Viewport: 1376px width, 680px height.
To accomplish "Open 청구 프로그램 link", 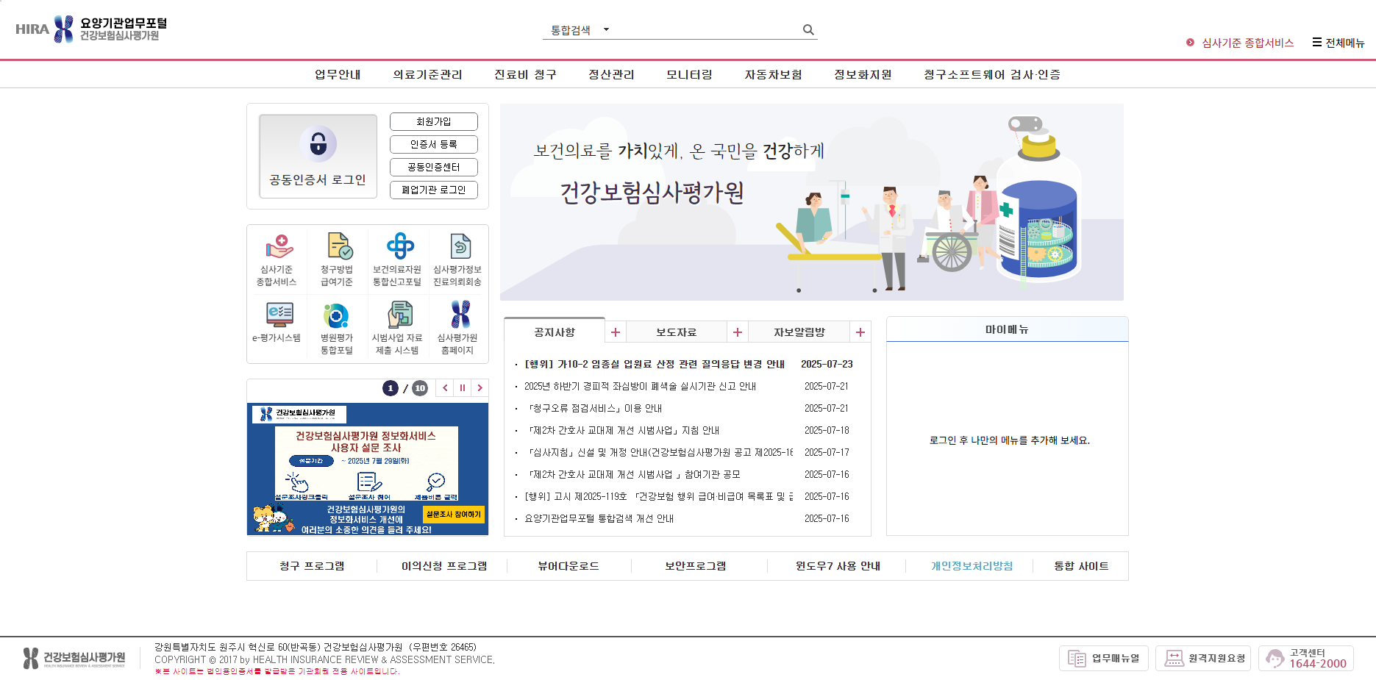I will (312, 566).
